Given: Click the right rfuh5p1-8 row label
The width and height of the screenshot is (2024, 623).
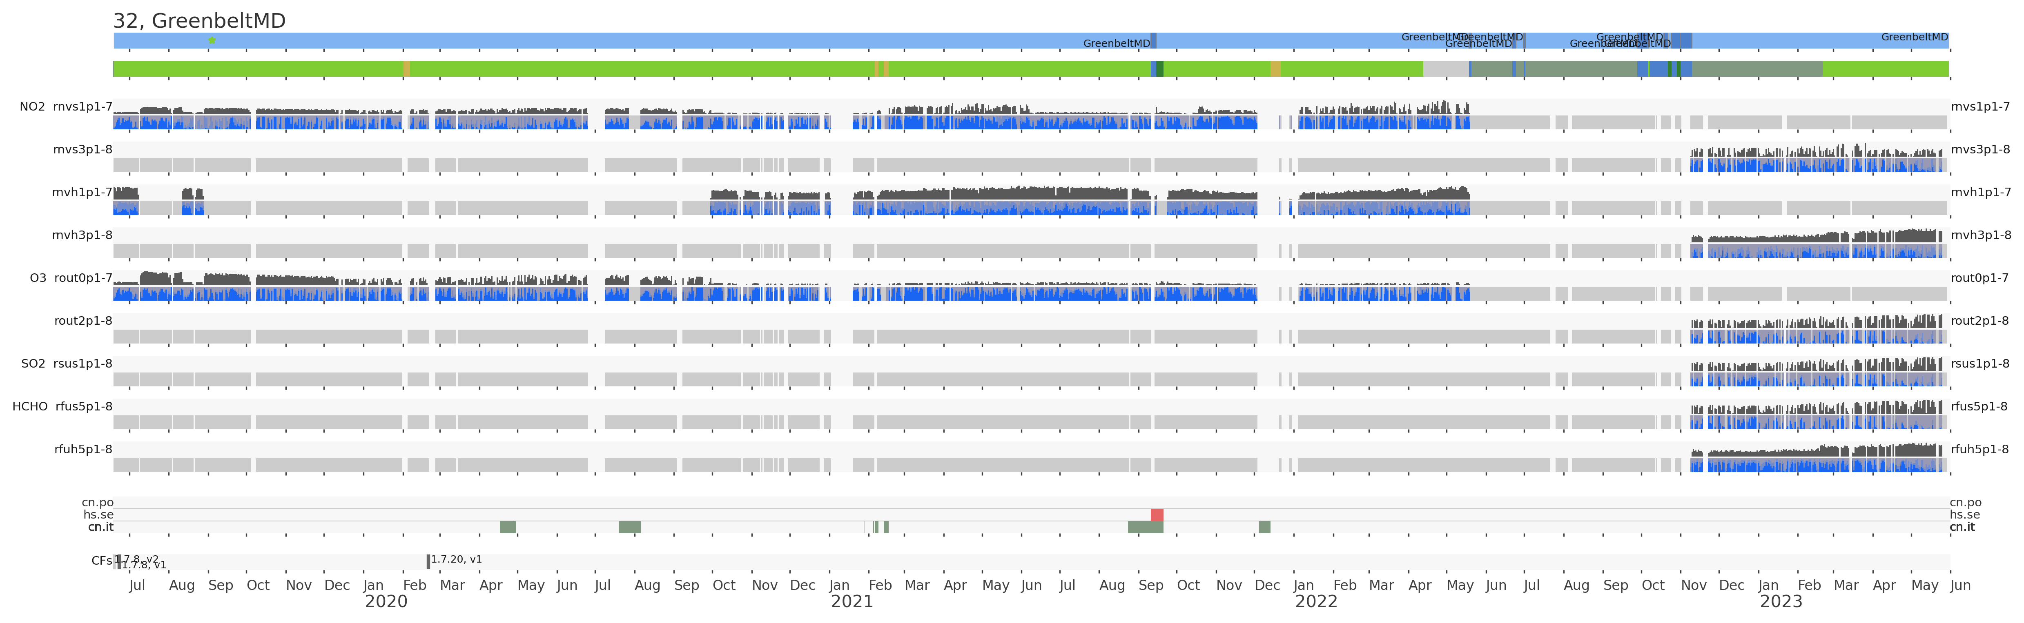Looking at the screenshot, I should click(x=1979, y=450).
